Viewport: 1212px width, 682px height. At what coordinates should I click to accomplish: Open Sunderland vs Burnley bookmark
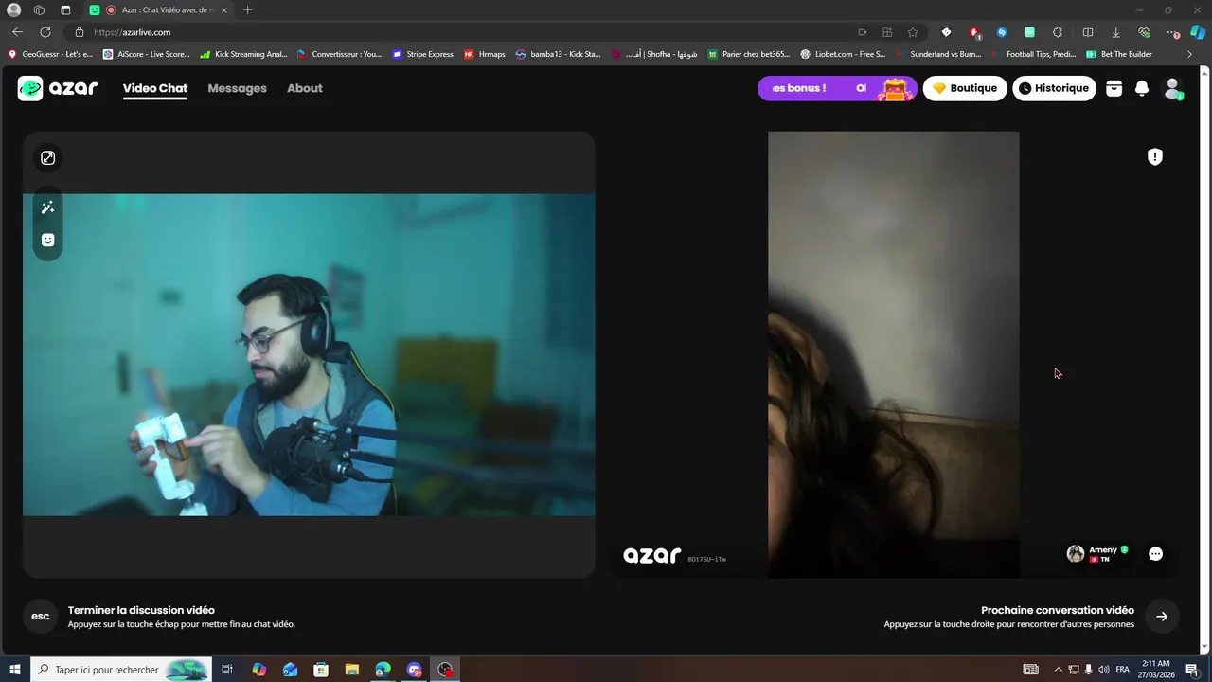point(938,54)
